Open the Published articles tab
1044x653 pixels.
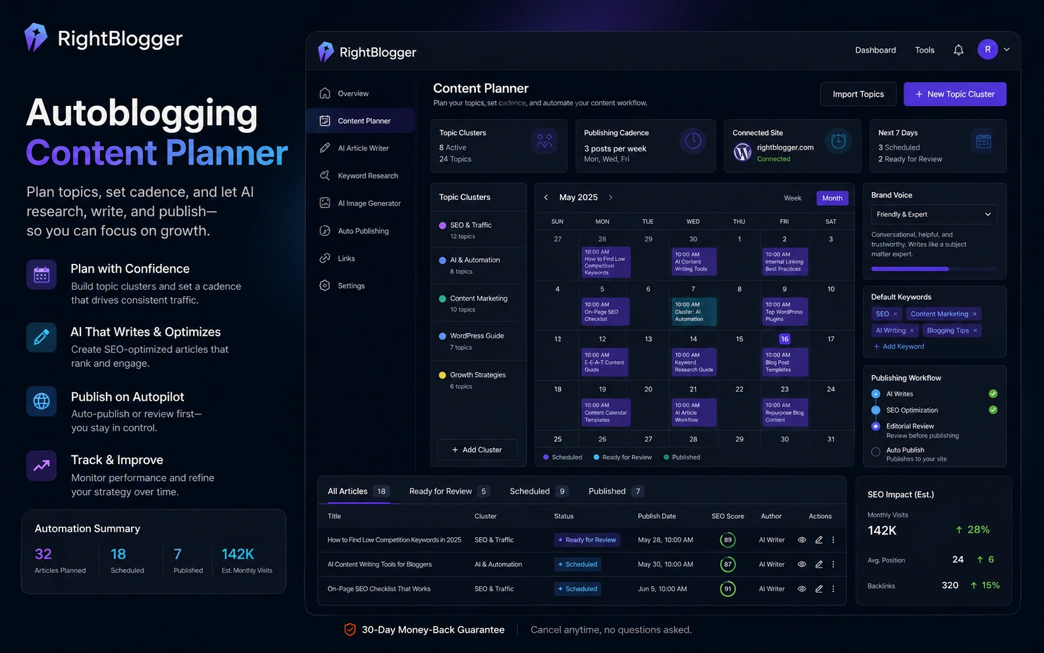coord(616,491)
